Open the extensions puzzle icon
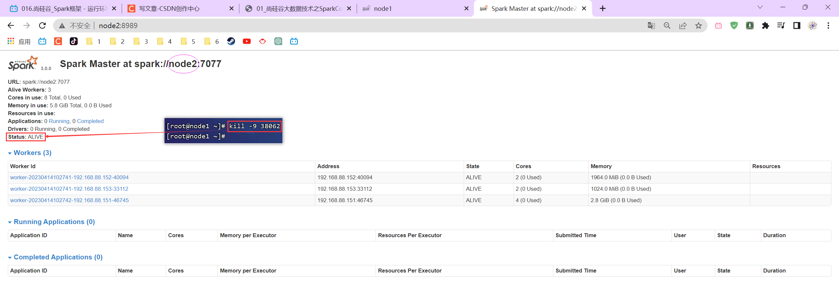 coord(766,26)
